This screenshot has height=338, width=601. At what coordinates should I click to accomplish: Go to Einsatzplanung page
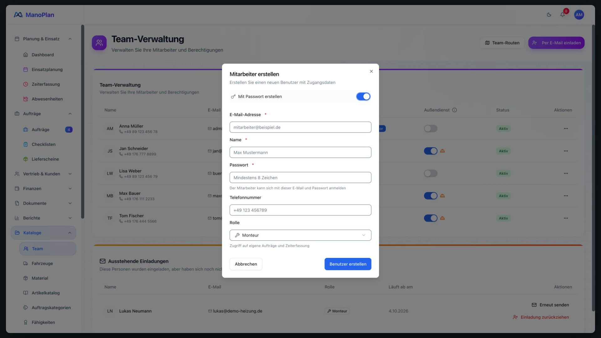tap(48, 69)
